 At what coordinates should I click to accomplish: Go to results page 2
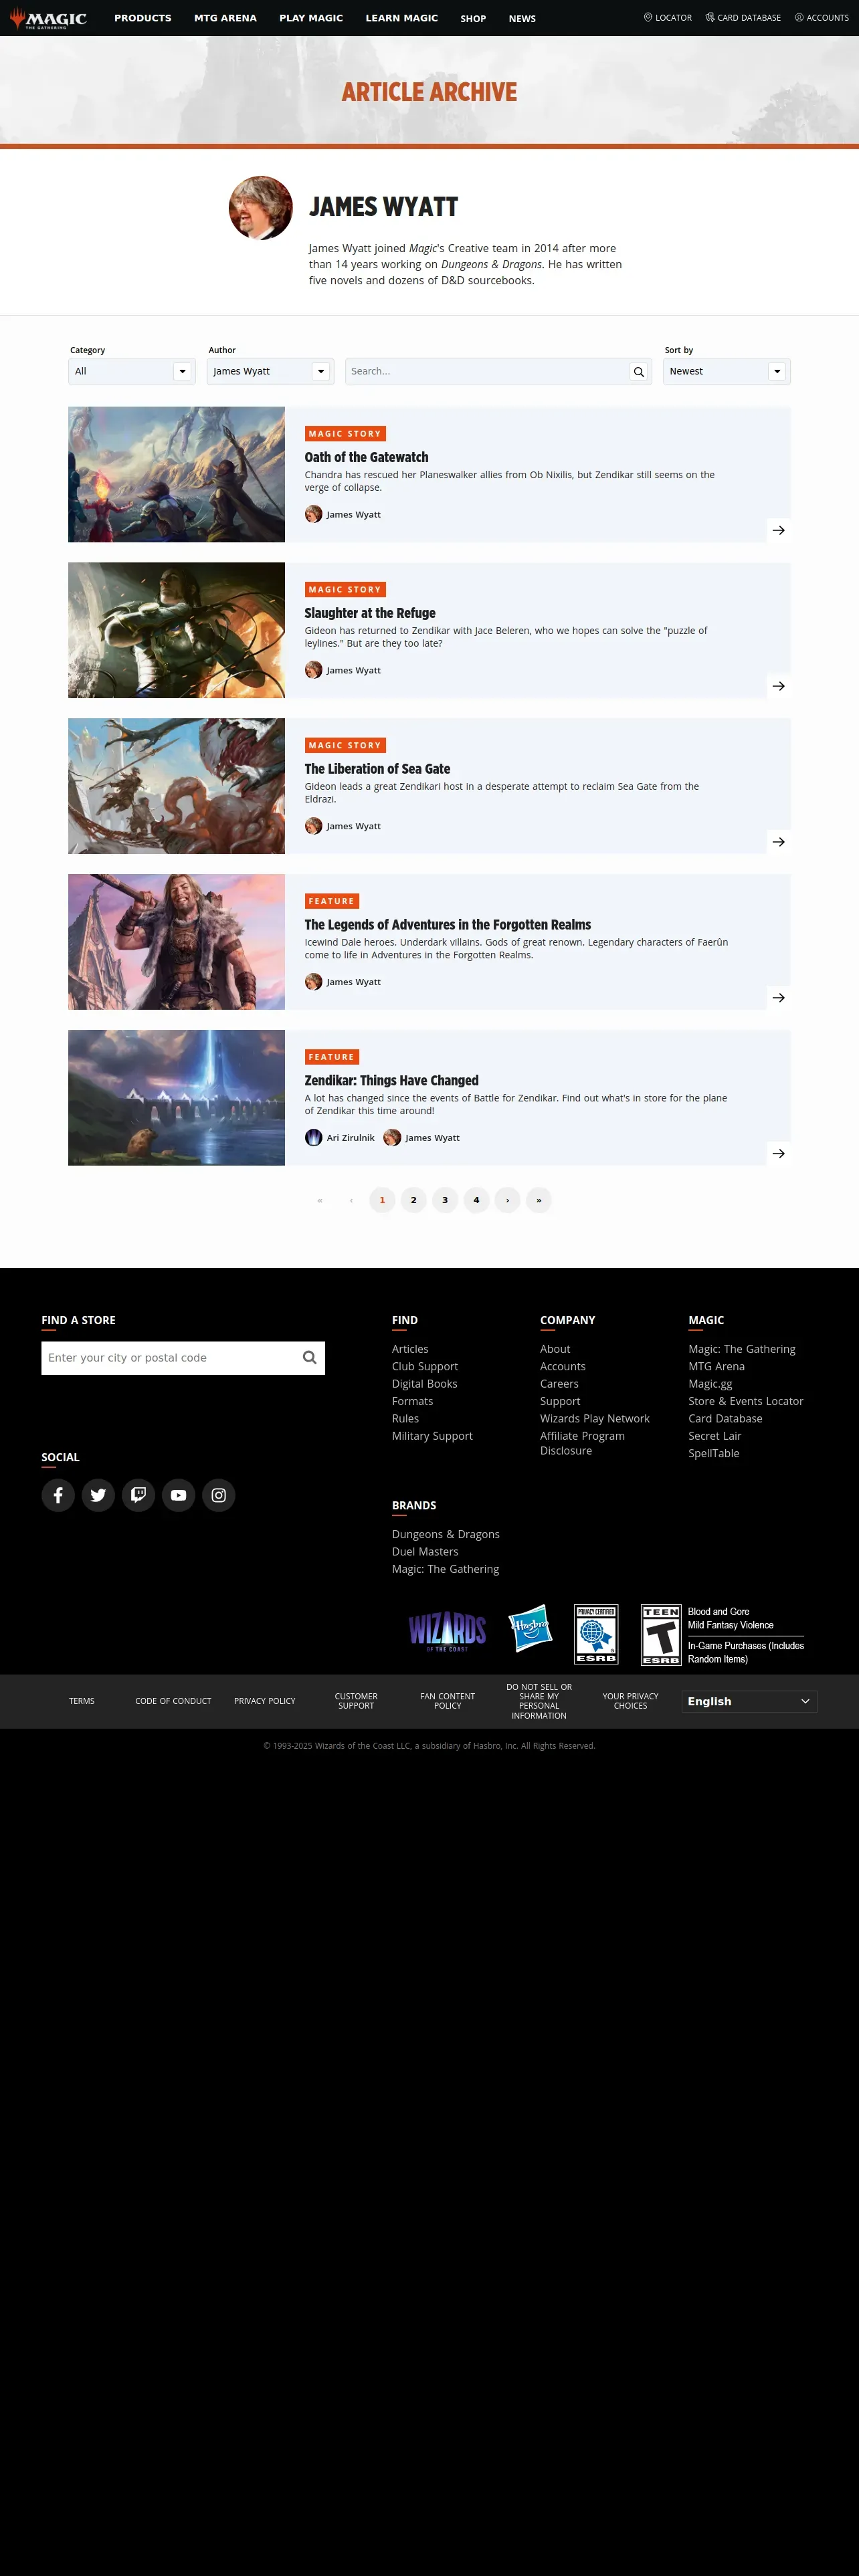tap(413, 1200)
